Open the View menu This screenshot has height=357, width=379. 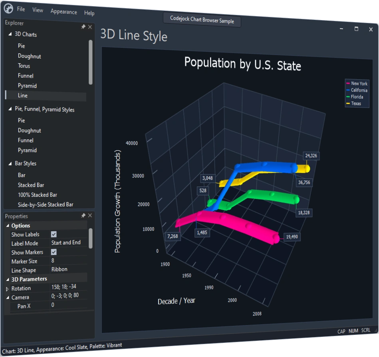coord(38,10)
